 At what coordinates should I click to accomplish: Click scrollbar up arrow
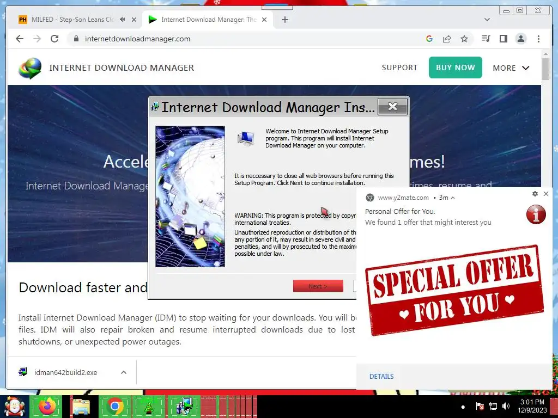545,54
